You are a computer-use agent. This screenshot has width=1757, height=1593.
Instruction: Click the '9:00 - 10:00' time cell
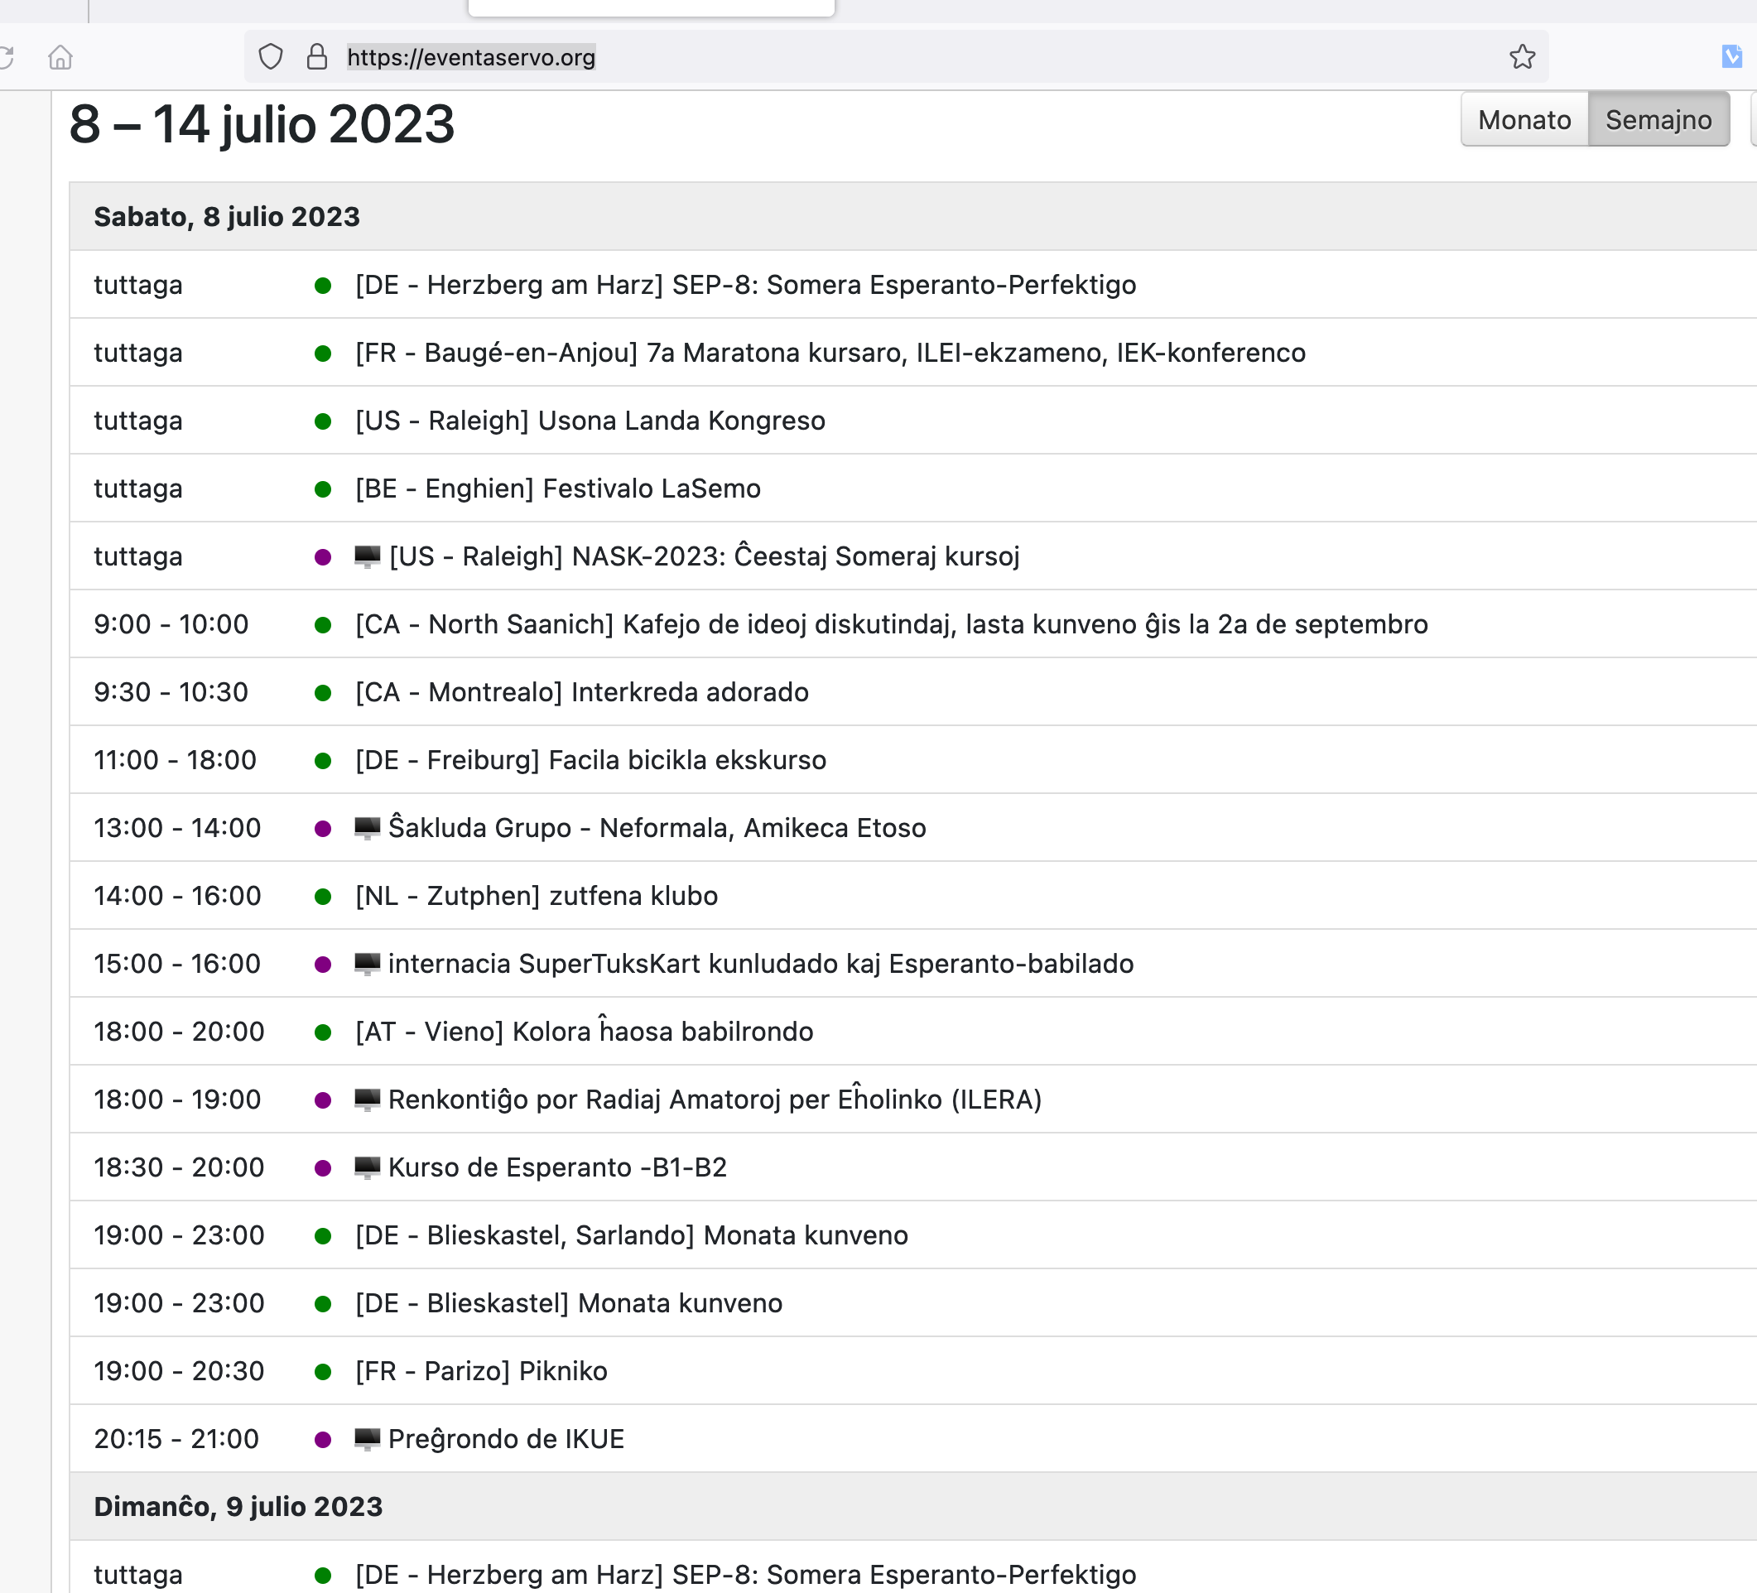[171, 624]
